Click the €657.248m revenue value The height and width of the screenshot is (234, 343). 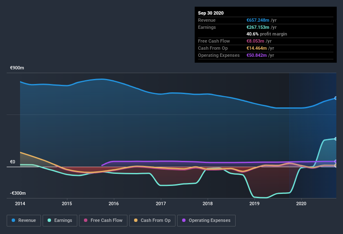tap(258, 20)
